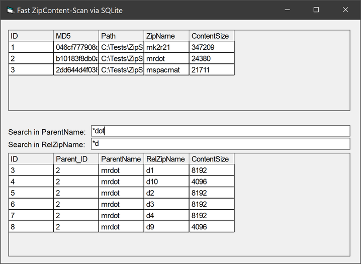Screen dimensions: 361x264
Task: Click the MD5 column header
Action: 76,36
